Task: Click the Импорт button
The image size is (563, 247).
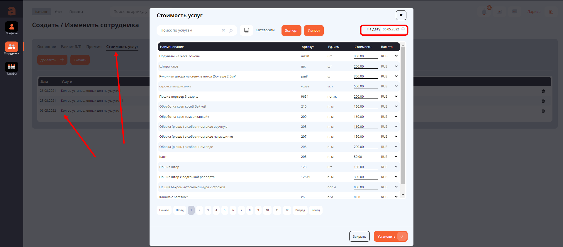Action: pyautogui.click(x=314, y=30)
